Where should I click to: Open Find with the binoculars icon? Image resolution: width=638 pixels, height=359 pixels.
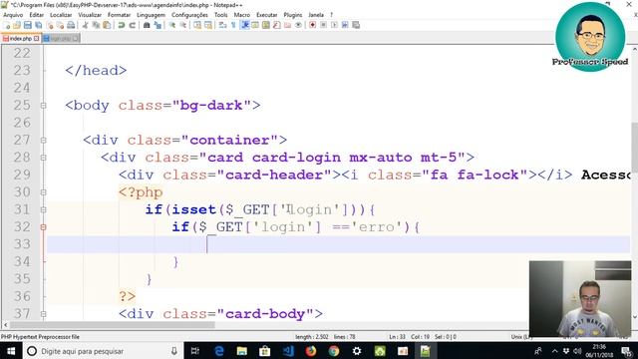click(x=147, y=25)
